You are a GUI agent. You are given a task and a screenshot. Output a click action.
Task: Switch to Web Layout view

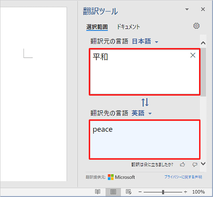click(x=129, y=192)
